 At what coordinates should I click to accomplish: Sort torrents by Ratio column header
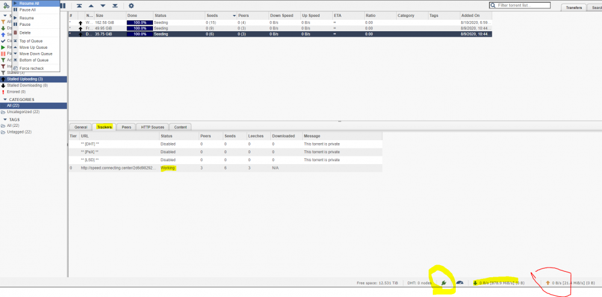click(380, 16)
